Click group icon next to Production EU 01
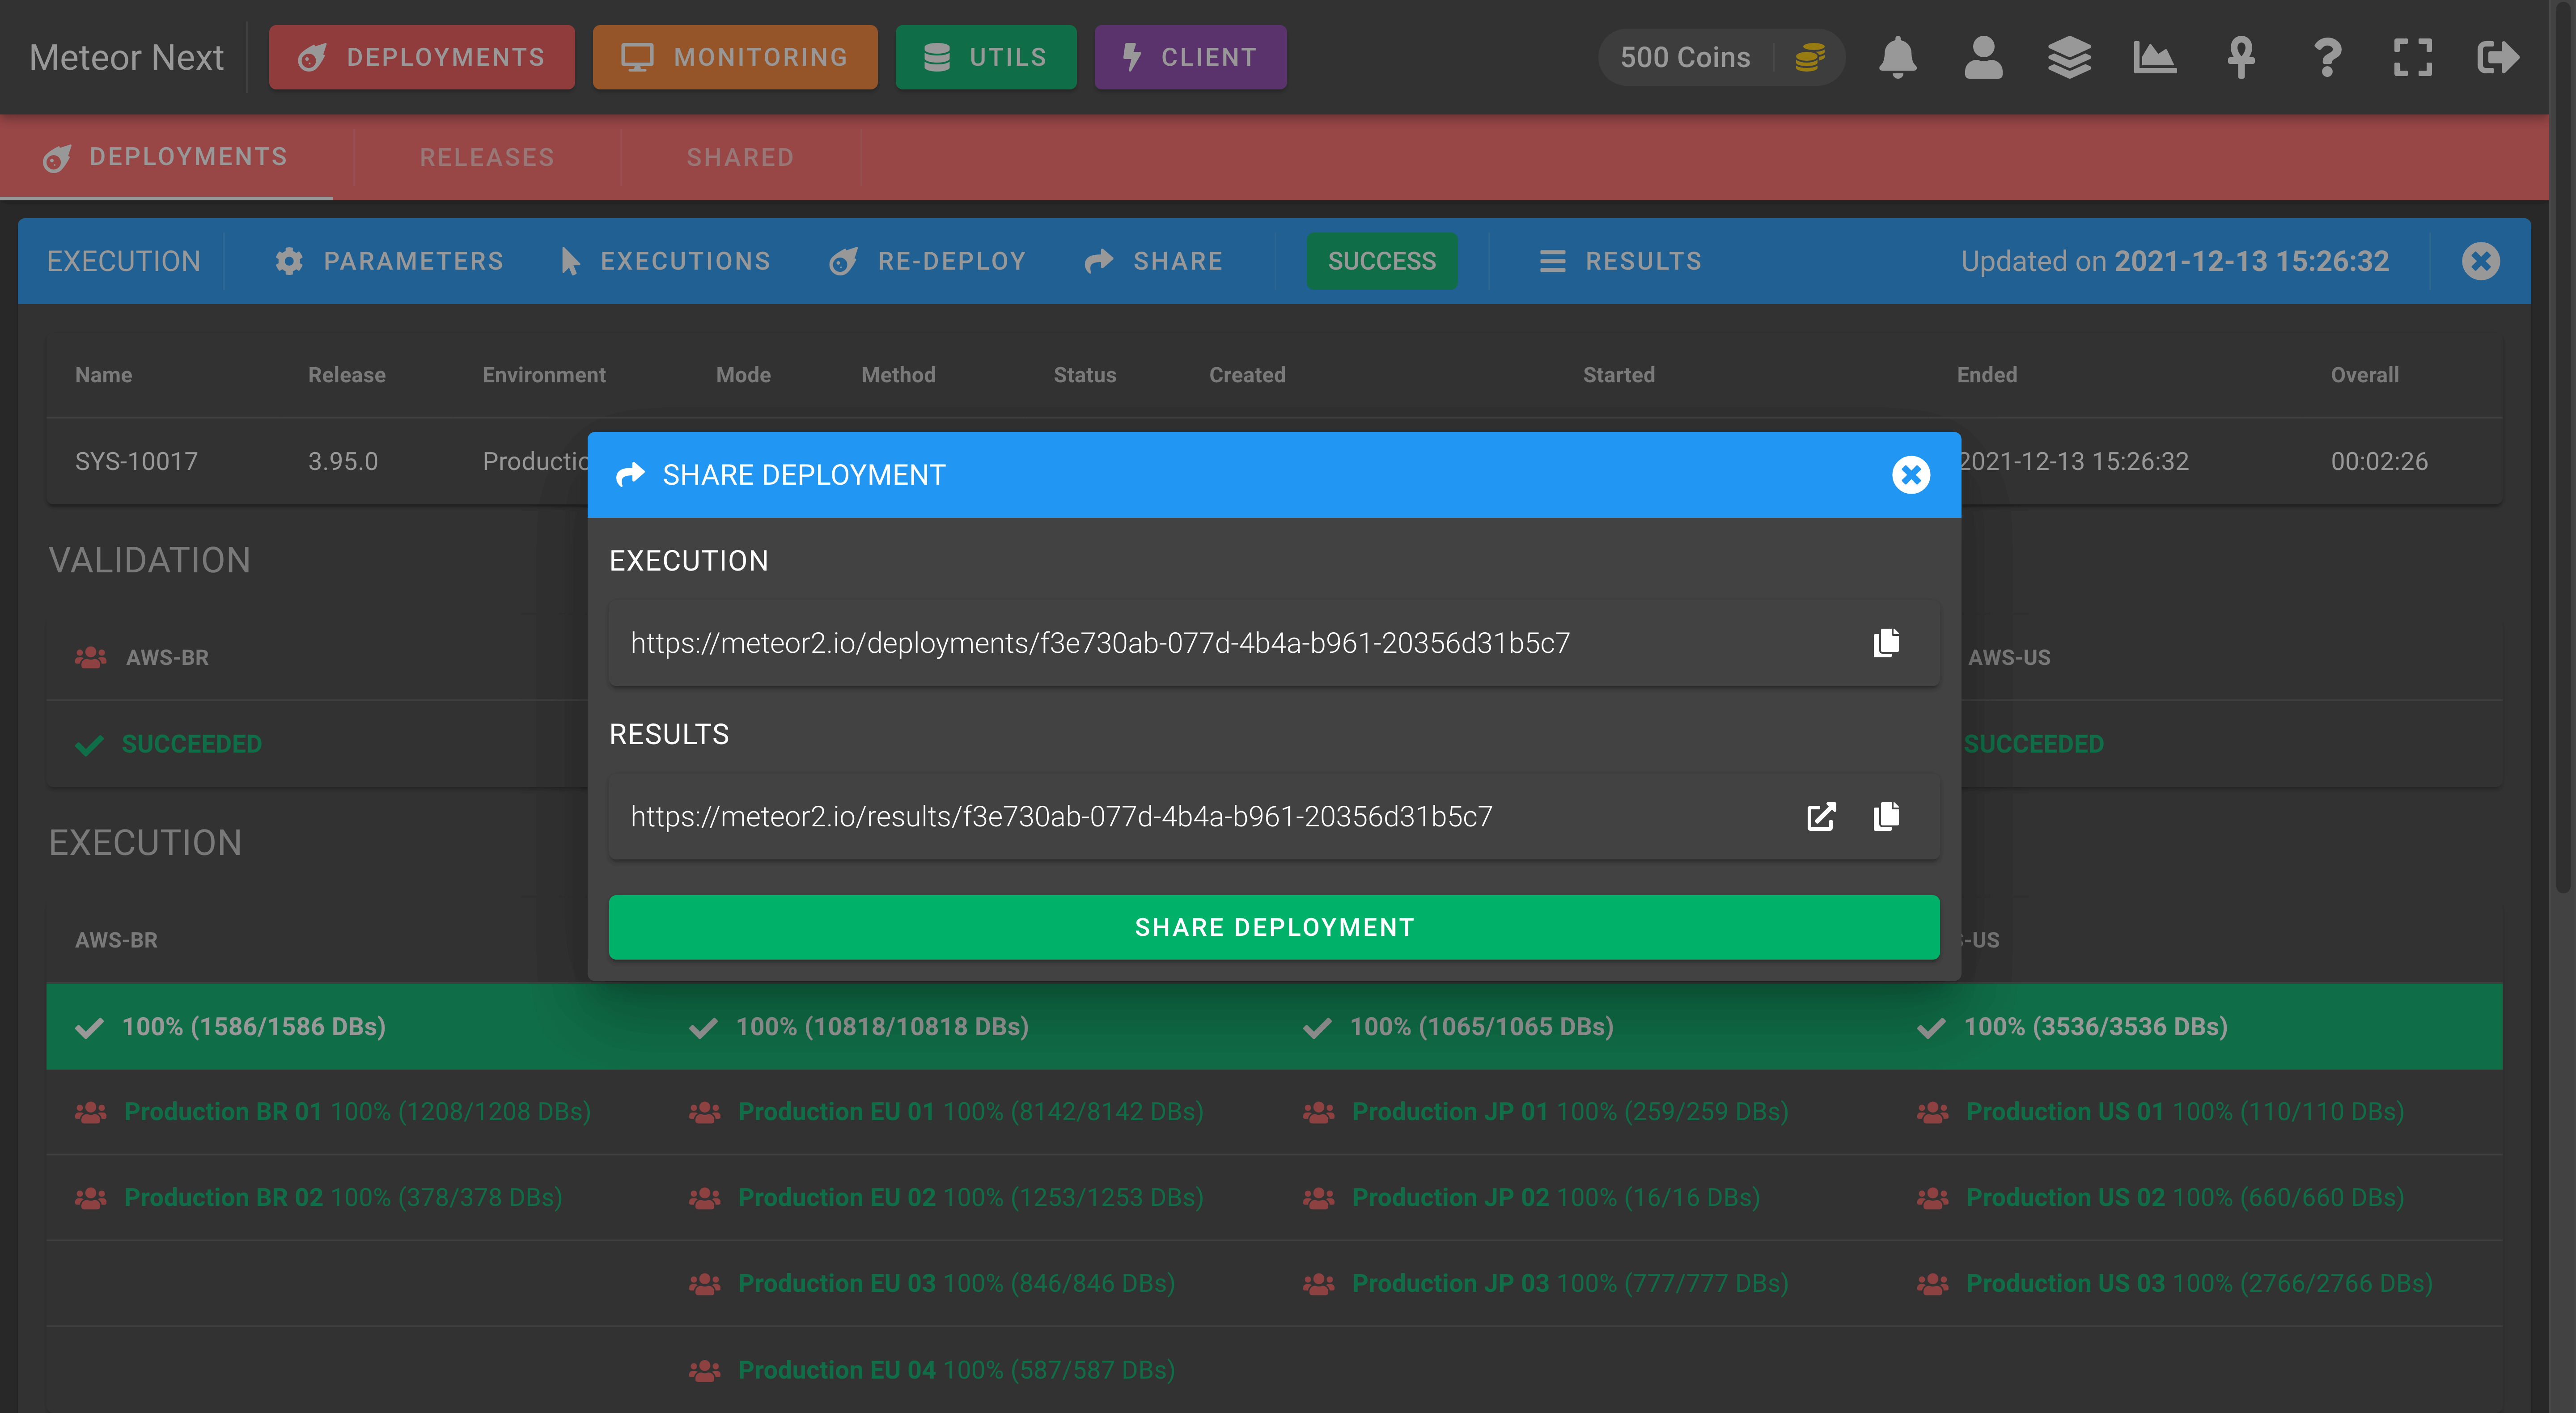The width and height of the screenshot is (2576, 1413). [705, 1112]
